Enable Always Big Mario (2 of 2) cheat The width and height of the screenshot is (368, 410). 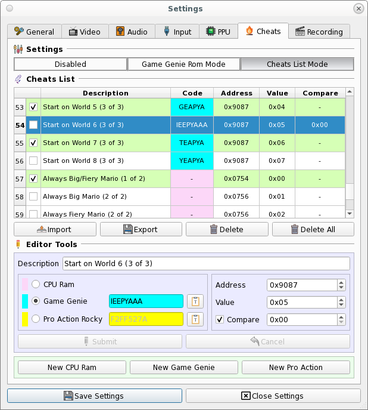(33, 196)
